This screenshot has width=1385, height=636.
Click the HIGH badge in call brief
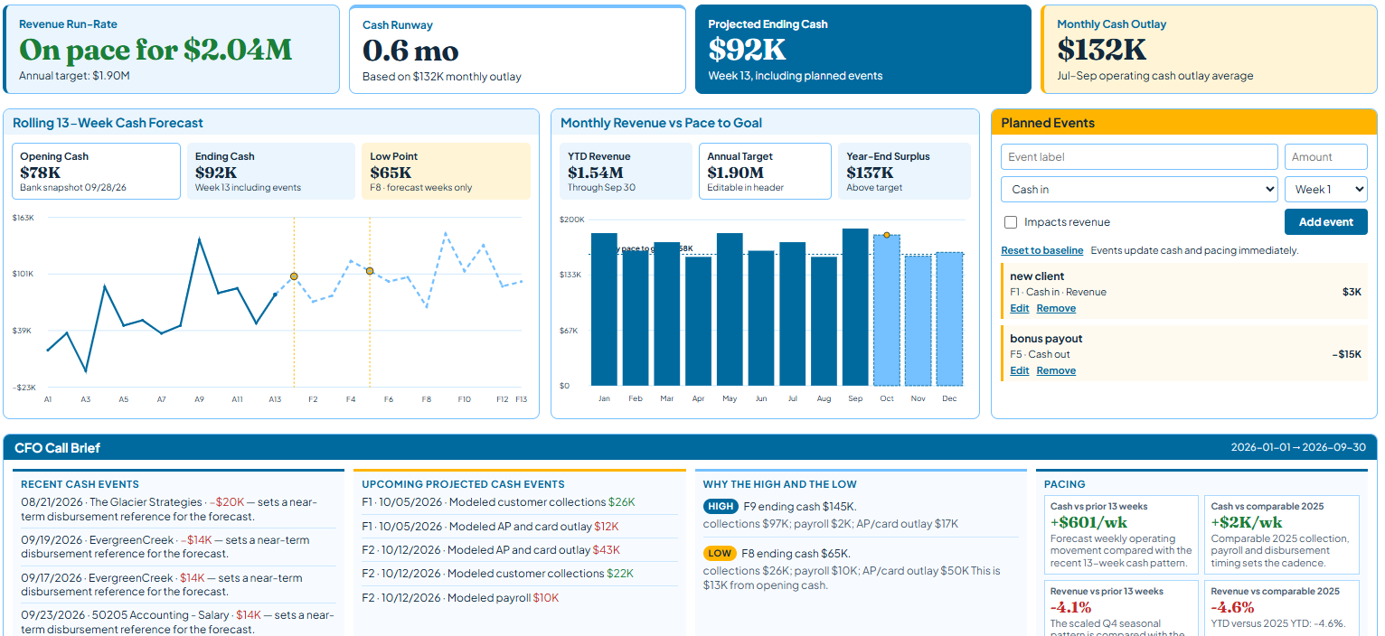coord(721,507)
